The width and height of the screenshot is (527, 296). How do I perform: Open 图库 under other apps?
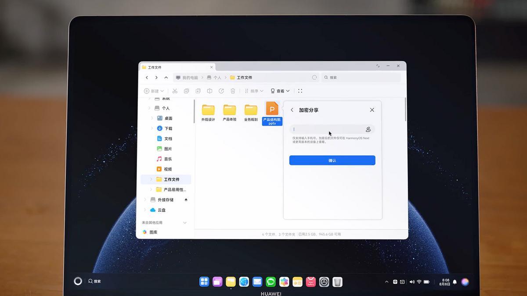(x=150, y=232)
